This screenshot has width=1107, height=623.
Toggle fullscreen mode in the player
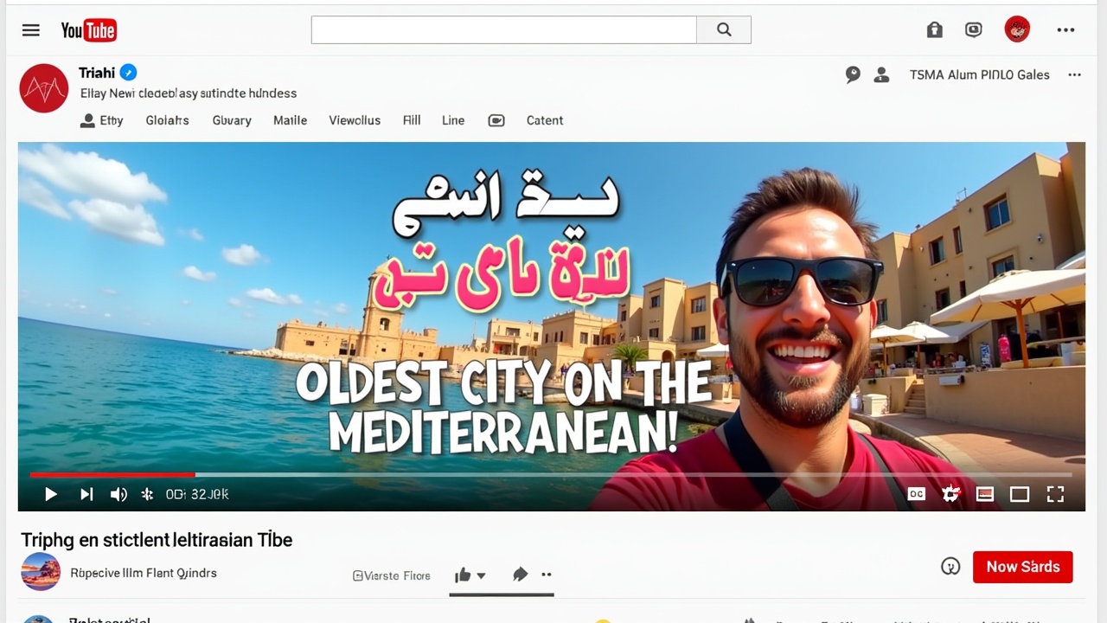1055,494
